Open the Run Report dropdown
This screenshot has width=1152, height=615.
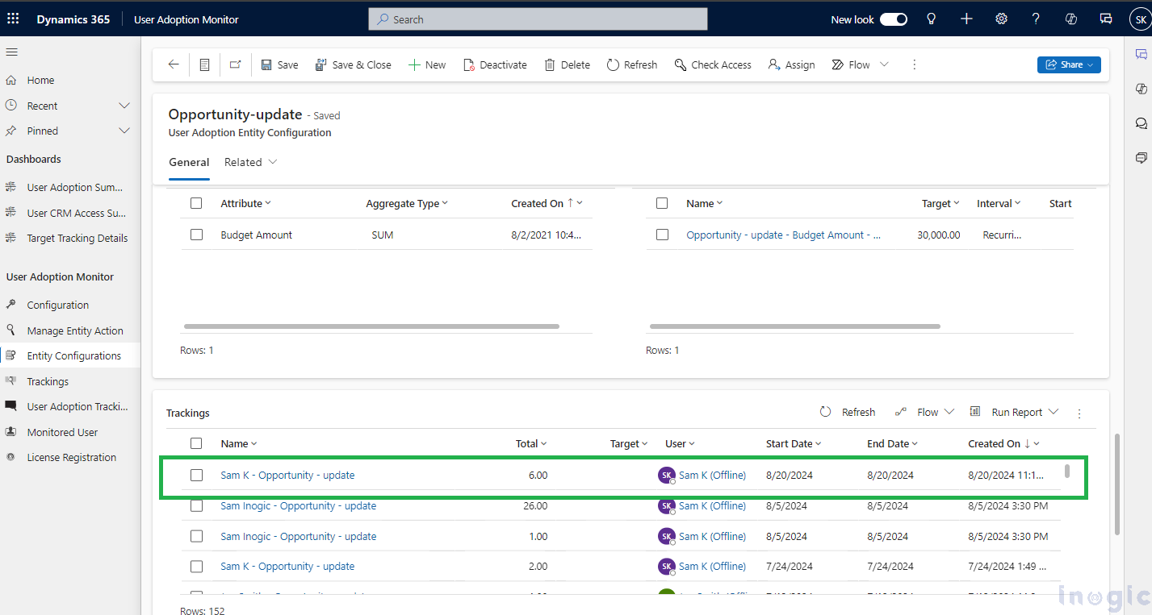pos(1054,412)
